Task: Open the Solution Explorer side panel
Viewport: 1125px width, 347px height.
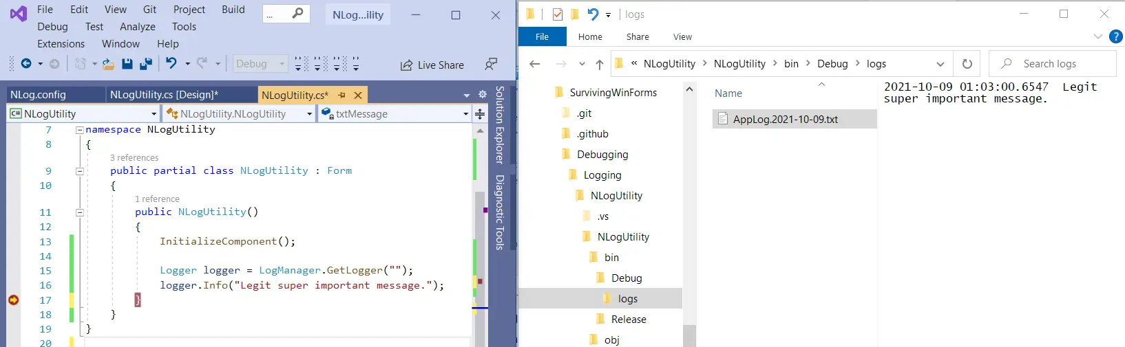Action: click(x=500, y=125)
